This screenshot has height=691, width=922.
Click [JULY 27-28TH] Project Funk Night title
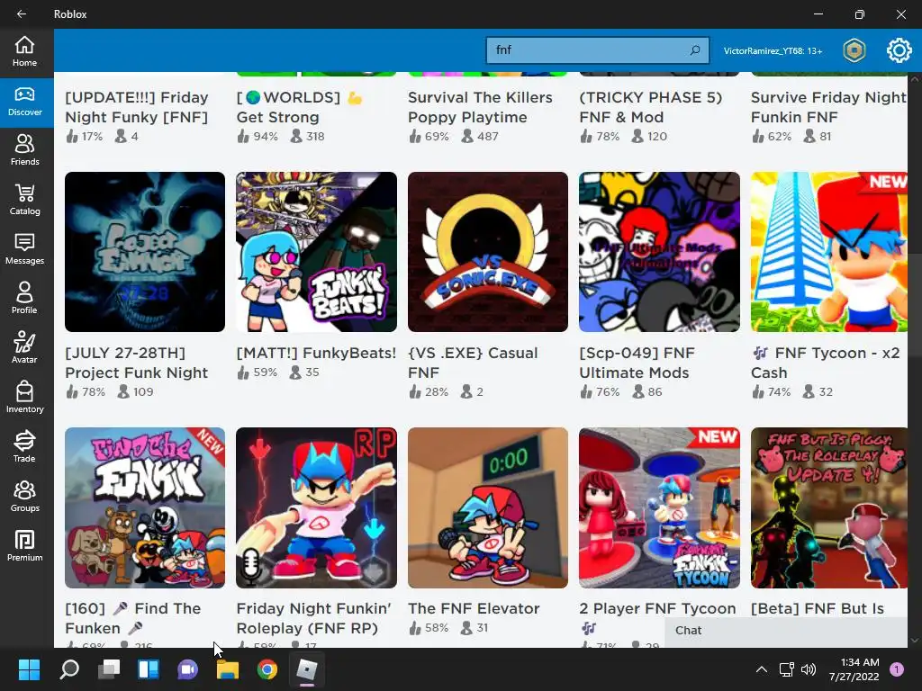pos(137,363)
